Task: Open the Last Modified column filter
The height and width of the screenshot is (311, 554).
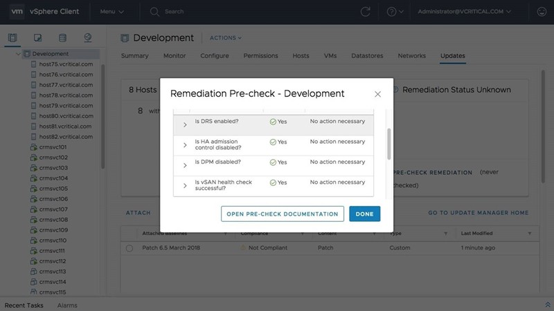Action: pyautogui.click(x=530, y=234)
